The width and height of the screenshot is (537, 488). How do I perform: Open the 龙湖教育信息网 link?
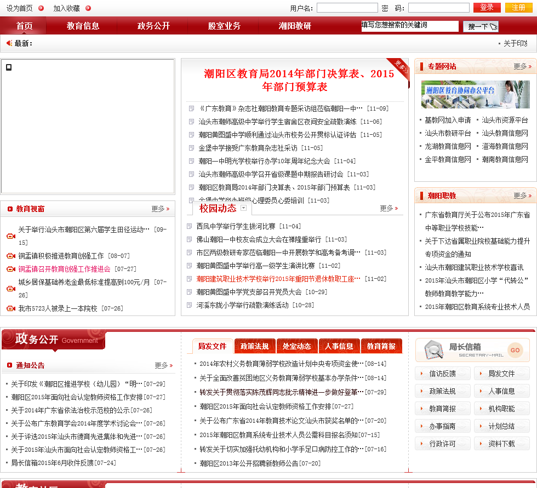448,146
